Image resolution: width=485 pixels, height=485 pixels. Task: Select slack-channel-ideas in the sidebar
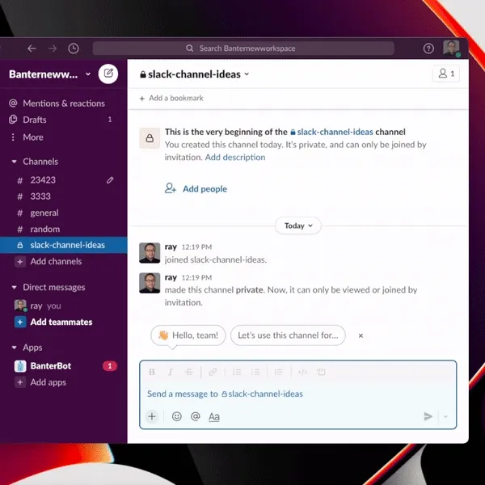click(63, 245)
